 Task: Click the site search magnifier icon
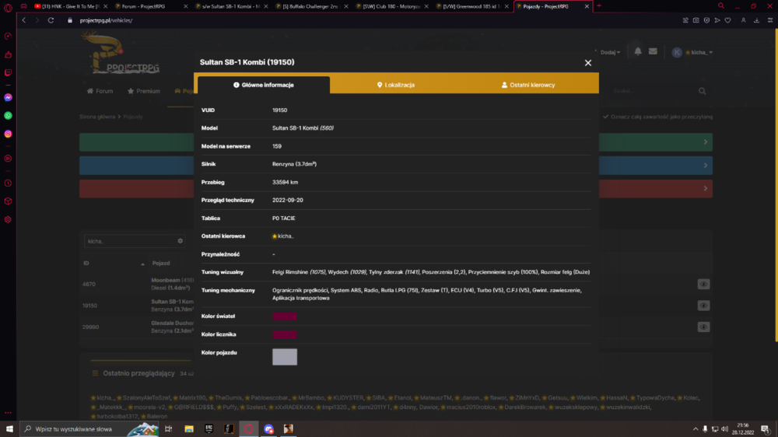click(x=702, y=91)
